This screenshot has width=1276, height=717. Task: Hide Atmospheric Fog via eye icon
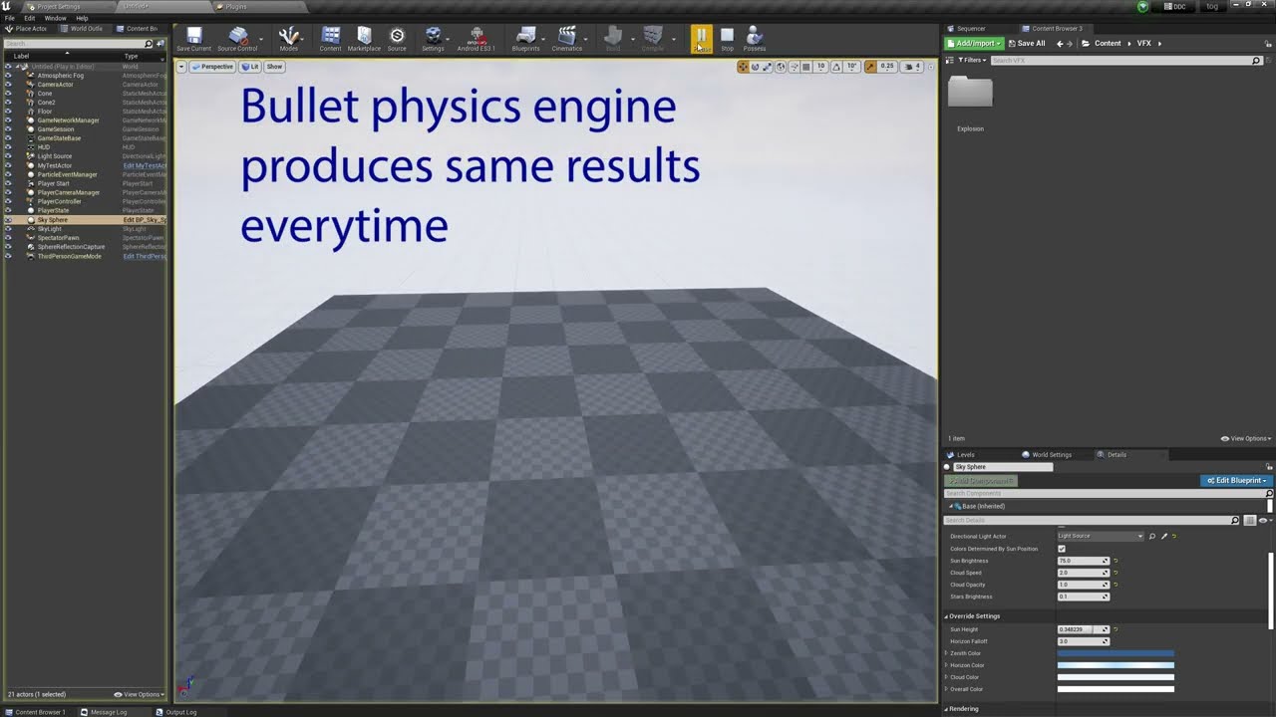(x=8, y=76)
